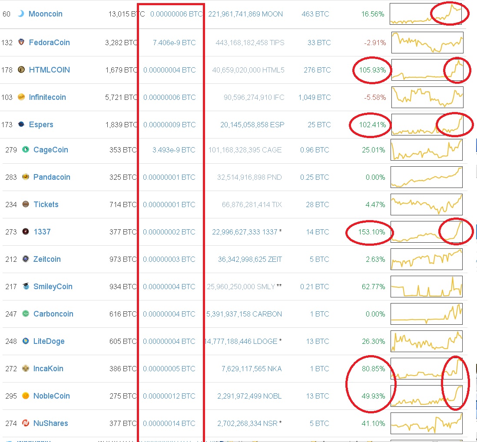Click the HTMLCOIN logo icon
This screenshot has width=477, height=442.
point(21,70)
